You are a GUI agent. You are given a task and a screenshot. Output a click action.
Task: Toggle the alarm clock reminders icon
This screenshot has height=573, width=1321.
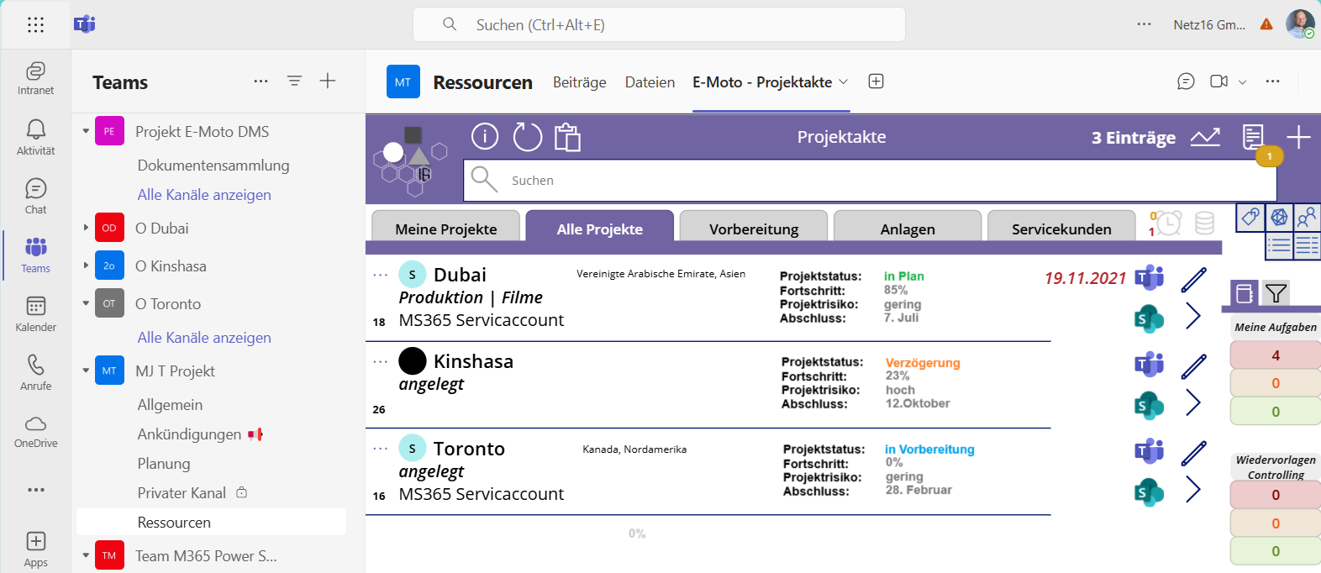click(x=1166, y=223)
